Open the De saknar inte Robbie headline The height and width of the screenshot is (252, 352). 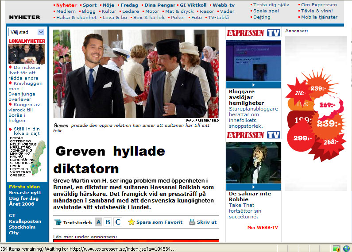pos(250,196)
